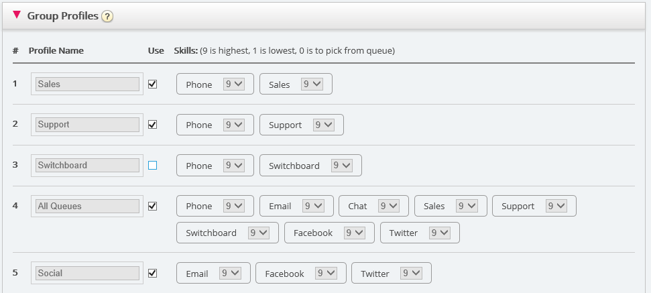
Task: Click the Switchboard profile name field
Action: tap(87, 165)
